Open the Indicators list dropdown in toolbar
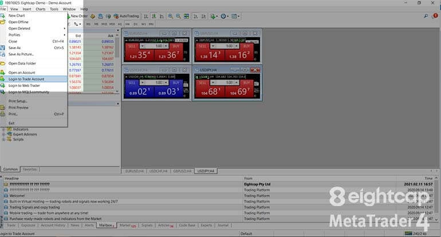The width and height of the screenshot is (441, 237). click(x=214, y=16)
